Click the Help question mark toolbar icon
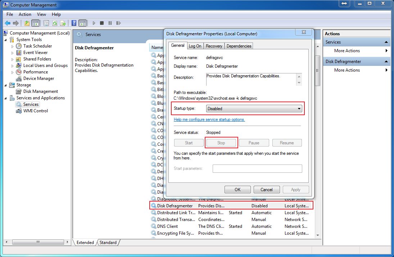The width and height of the screenshot is (394, 257). [74, 23]
